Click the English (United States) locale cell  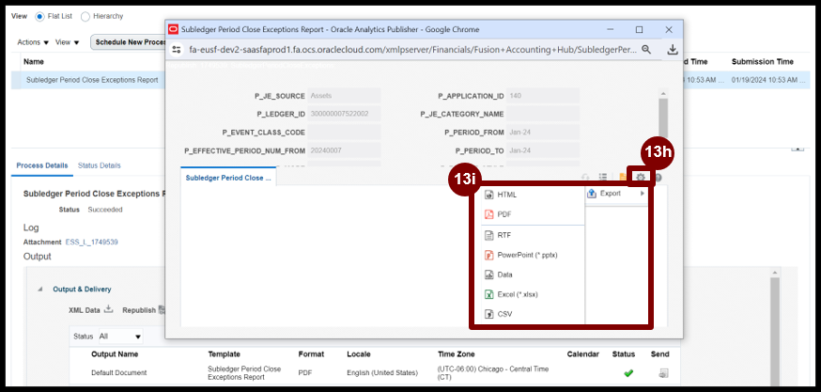click(382, 373)
